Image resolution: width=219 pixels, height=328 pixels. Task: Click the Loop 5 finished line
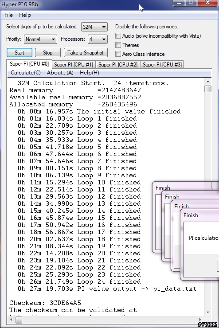point(77,147)
